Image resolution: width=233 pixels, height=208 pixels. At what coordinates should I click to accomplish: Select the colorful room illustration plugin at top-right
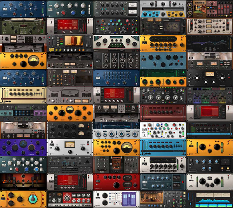point(210,9)
